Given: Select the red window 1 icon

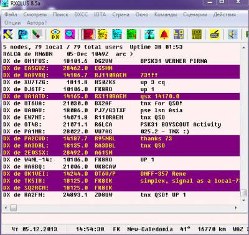Looking at the screenshot, I should [88, 34].
